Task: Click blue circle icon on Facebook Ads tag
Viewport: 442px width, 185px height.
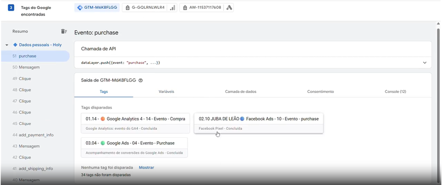Action: (x=242, y=119)
